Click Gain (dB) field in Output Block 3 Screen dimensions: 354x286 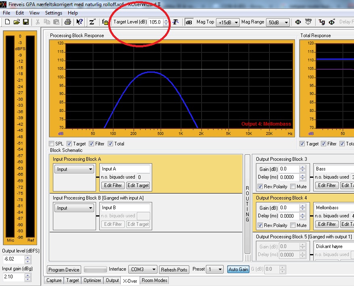pyautogui.click(x=289, y=169)
